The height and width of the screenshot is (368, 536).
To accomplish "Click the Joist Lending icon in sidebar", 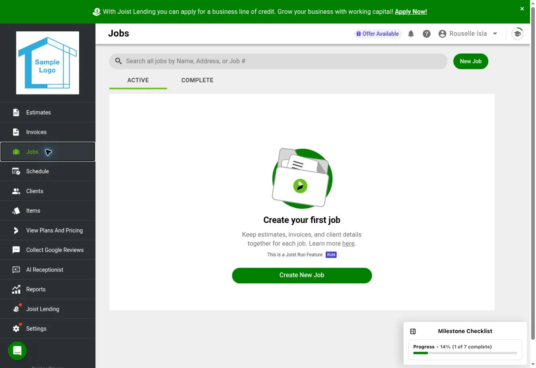I will point(17,309).
